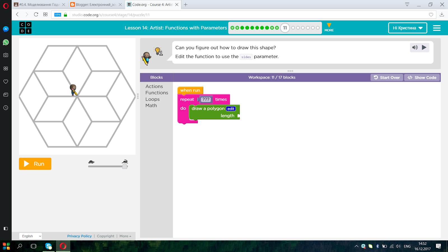Open the volume control in system tray
This screenshot has width=448, height=252.
point(398,246)
